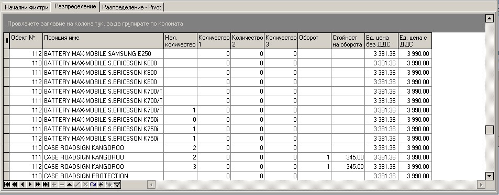Jump back one page of records

click(x=15, y=184)
